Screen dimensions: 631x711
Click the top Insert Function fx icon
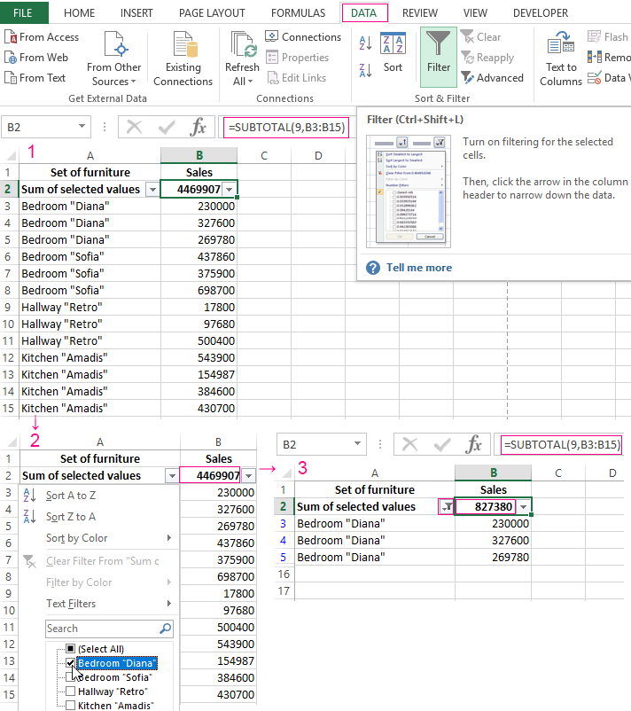[198, 127]
